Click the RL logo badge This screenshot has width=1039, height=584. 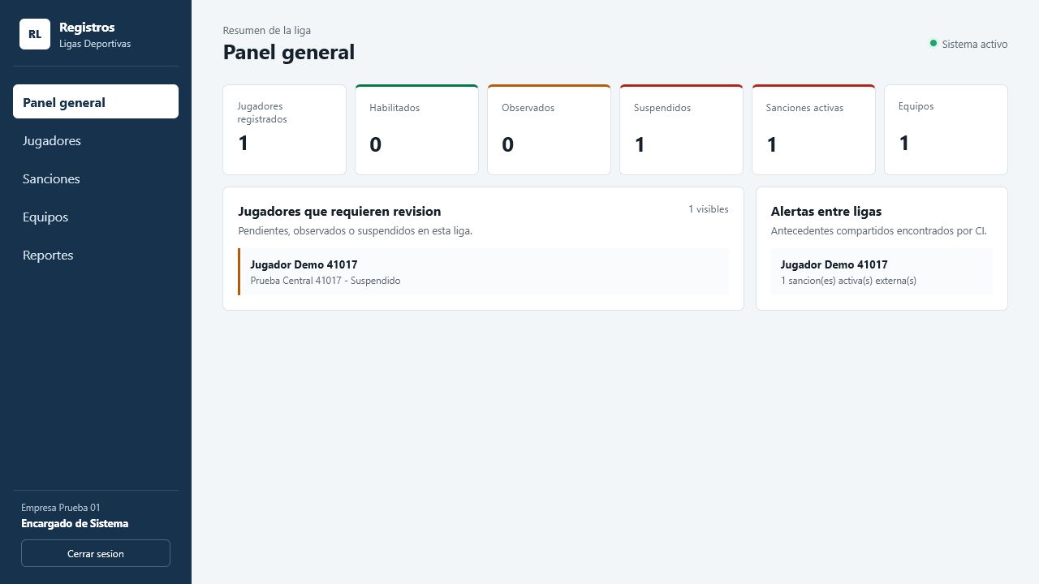[35, 34]
